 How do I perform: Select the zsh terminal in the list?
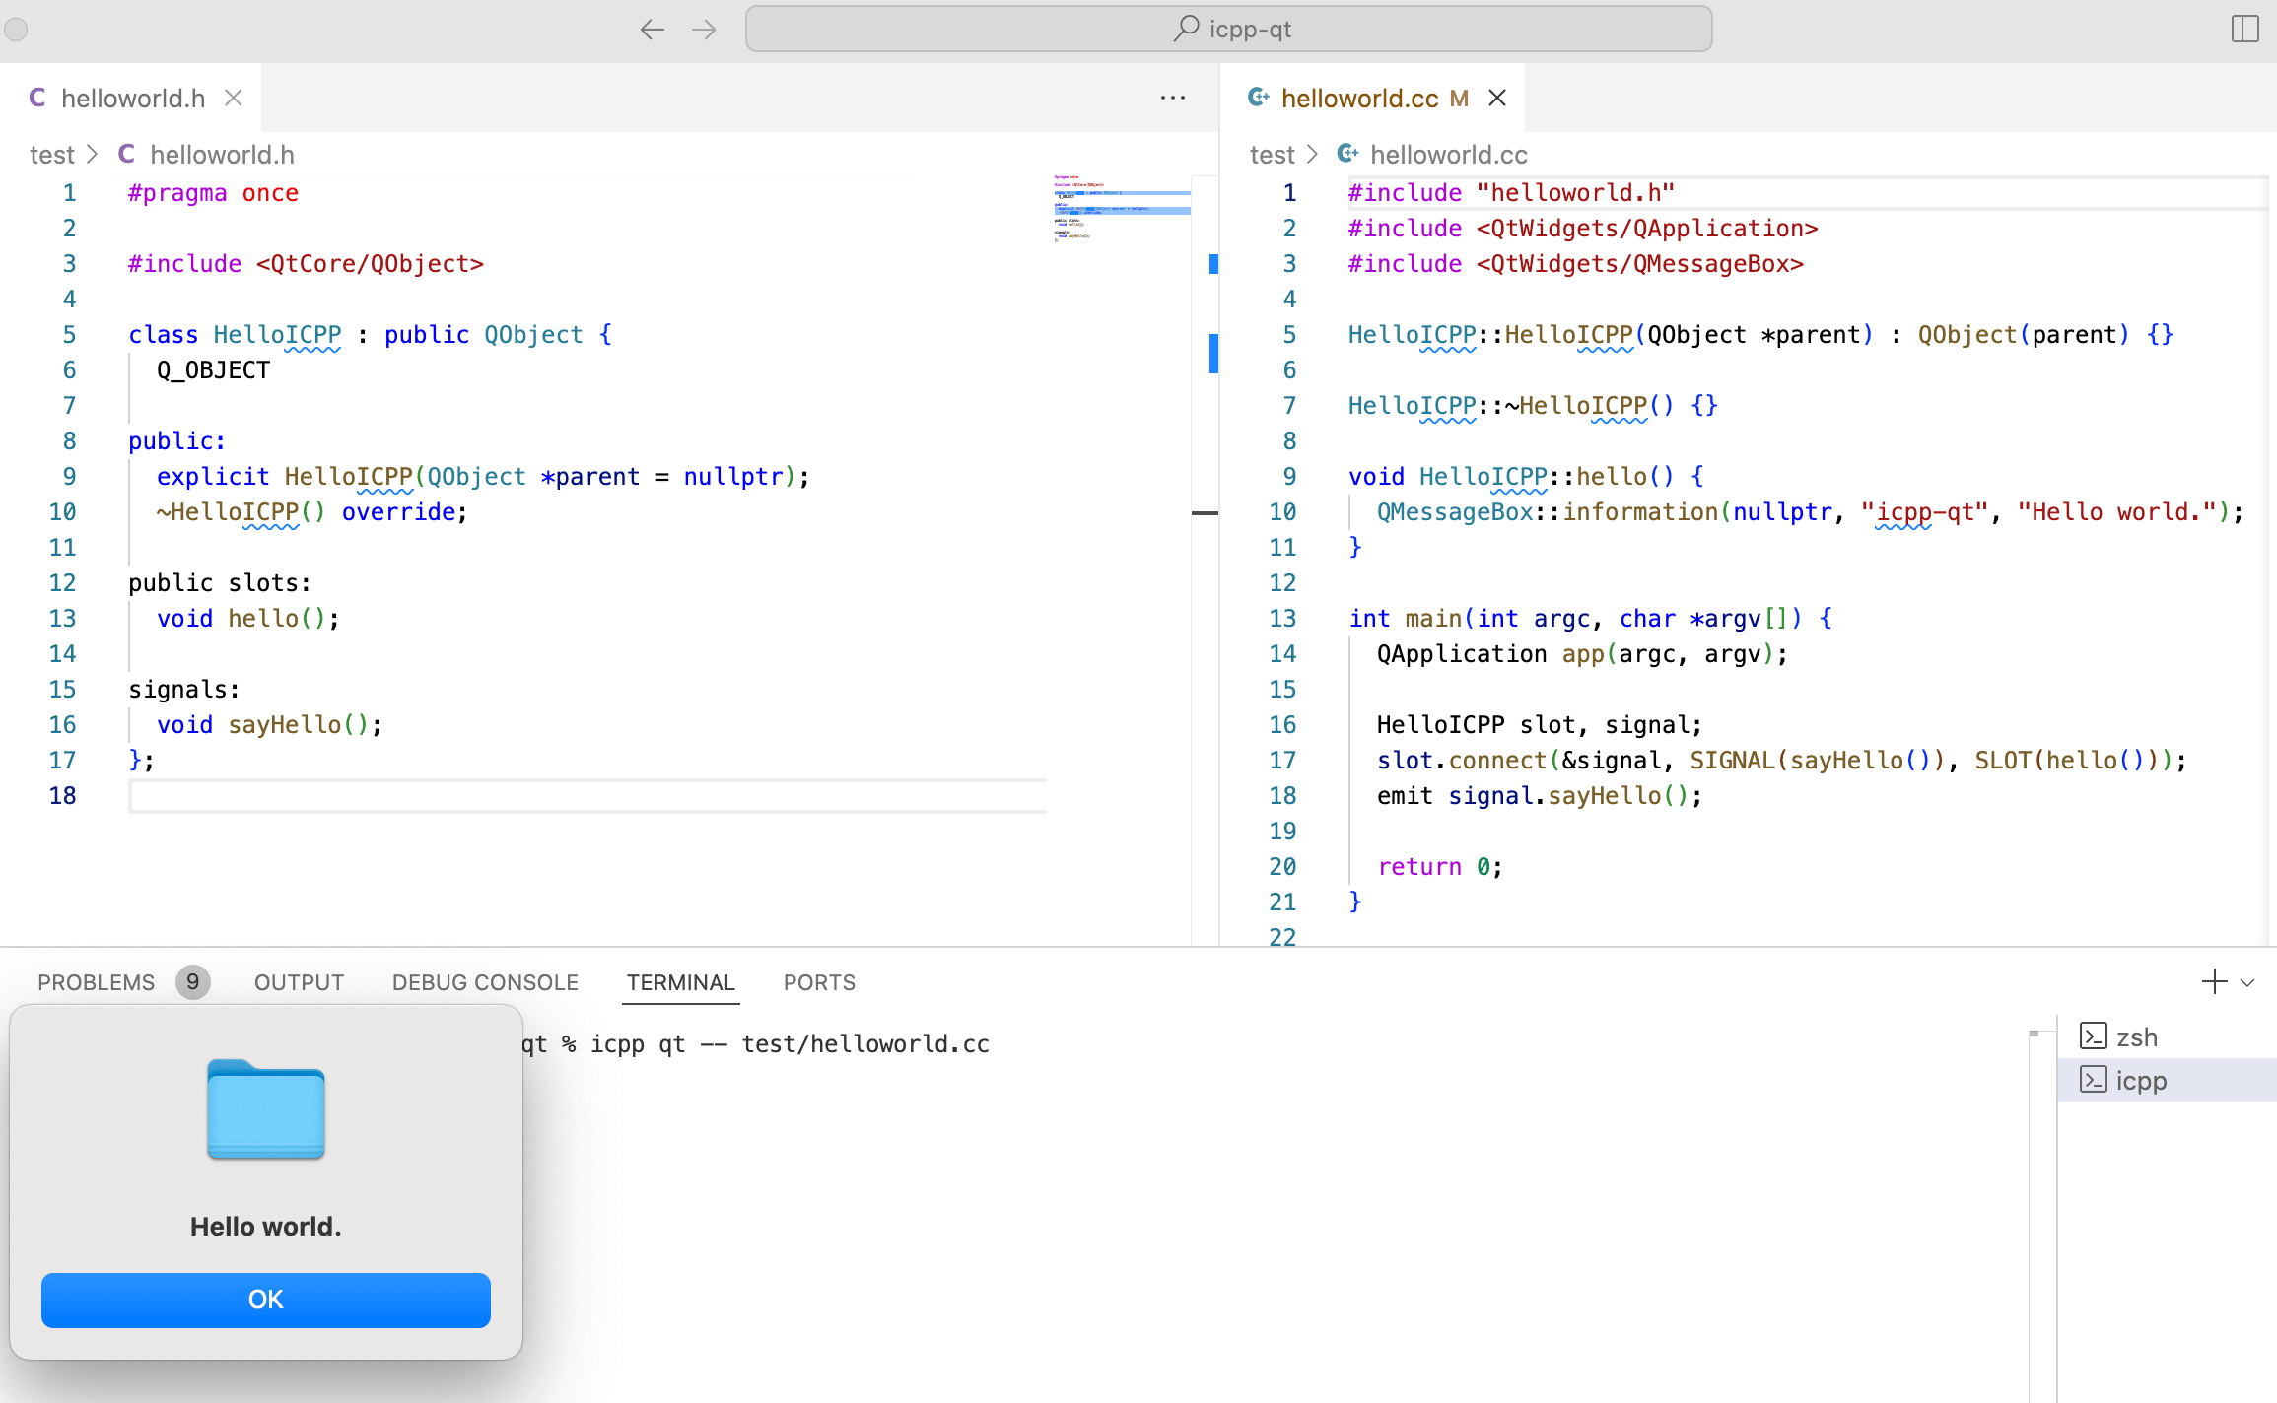pos(2137,1036)
